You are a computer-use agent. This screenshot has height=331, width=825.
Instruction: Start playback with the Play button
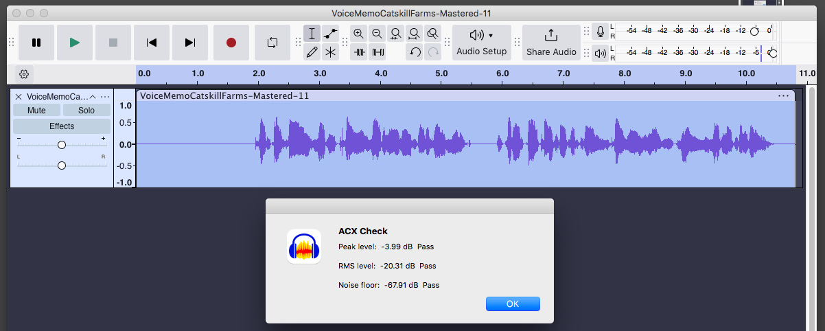(75, 43)
